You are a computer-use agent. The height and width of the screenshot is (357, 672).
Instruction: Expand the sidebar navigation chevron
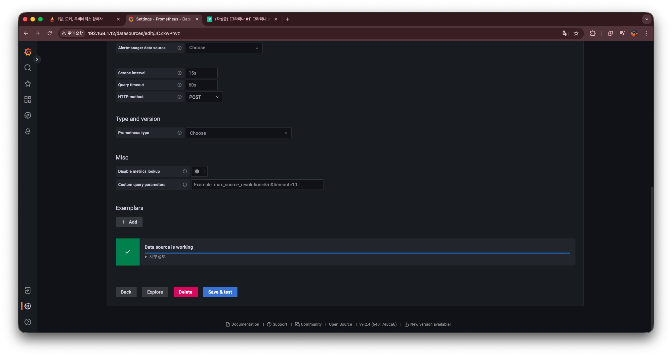(37, 59)
